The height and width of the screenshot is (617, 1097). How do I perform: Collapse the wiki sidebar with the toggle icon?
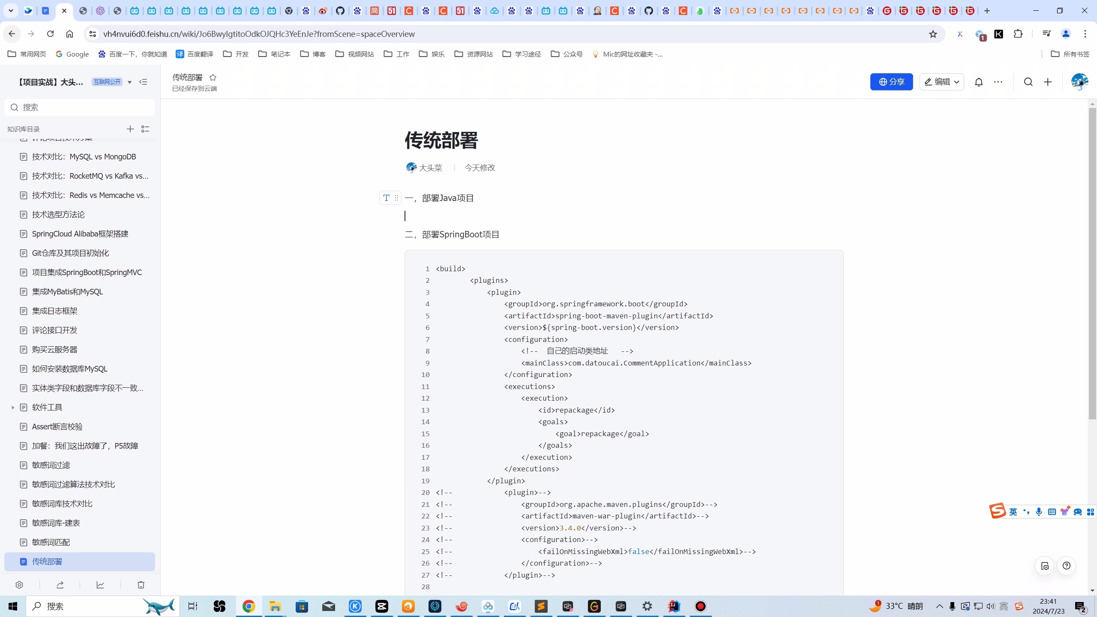tap(144, 81)
